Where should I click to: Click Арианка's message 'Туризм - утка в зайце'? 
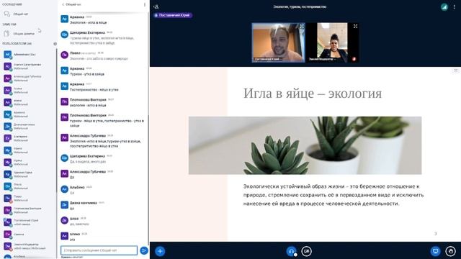(x=87, y=74)
